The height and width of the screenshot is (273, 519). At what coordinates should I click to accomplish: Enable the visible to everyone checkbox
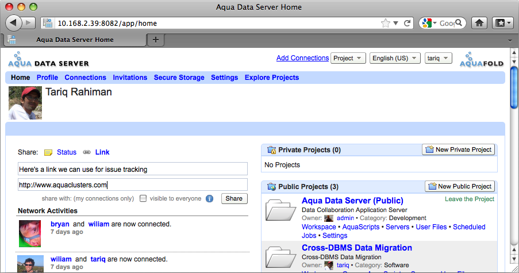144,198
